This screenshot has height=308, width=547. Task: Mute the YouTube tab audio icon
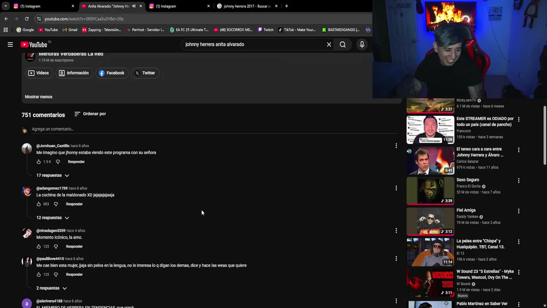pos(134,6)
